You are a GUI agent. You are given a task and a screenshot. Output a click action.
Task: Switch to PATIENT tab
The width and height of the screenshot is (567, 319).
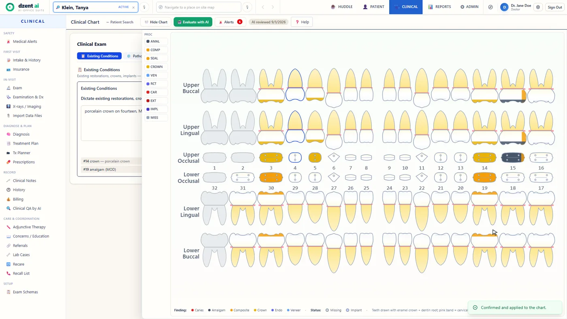tap(373, 7)
